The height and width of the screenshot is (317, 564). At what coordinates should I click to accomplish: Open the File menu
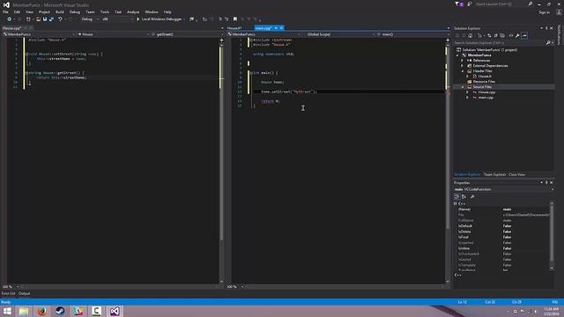click(x=5, y=11)
